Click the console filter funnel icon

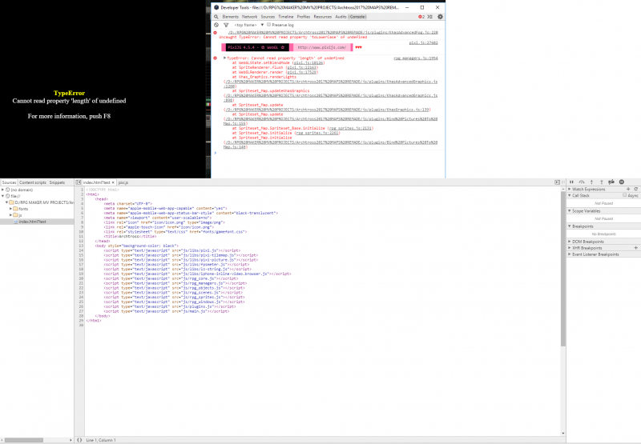226,25
